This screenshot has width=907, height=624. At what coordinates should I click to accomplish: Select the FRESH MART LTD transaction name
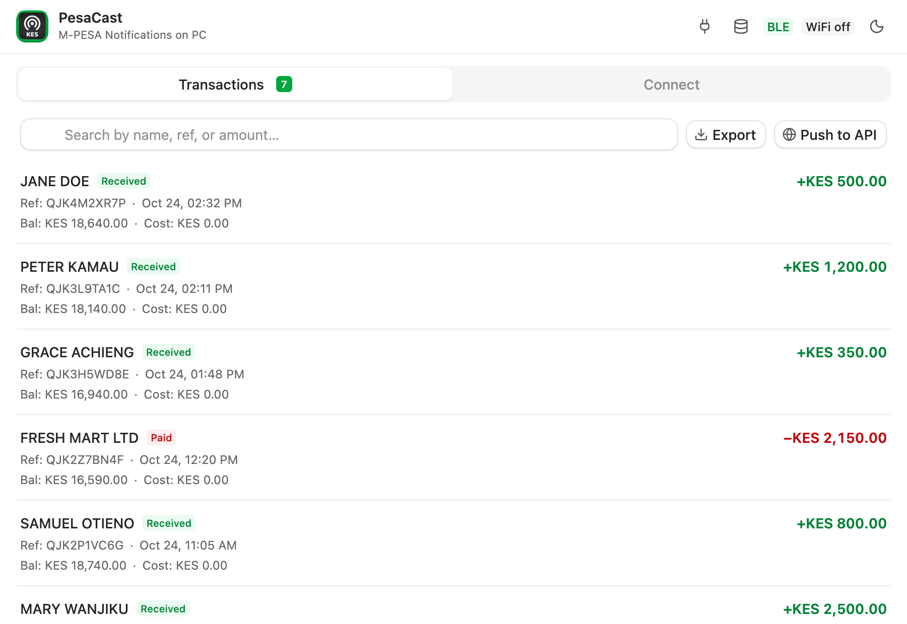79,438
